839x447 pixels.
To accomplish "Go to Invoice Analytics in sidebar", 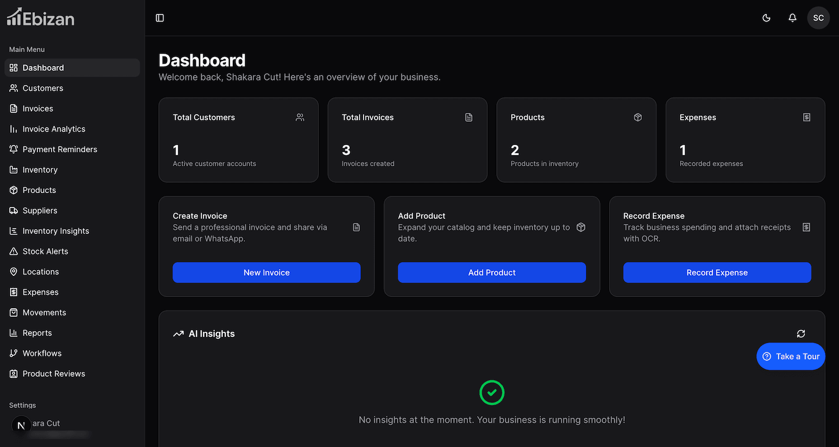I will coord(54,129).
